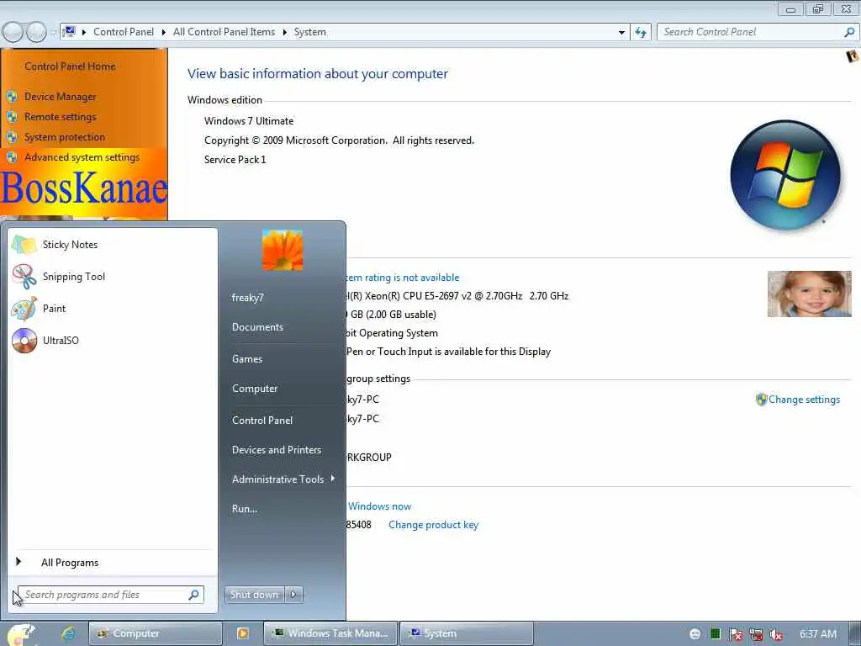The height and width of the screenshot is (646, 861).
Task: Click Control Panel in address breadcrumb
Action: (124, 32)
